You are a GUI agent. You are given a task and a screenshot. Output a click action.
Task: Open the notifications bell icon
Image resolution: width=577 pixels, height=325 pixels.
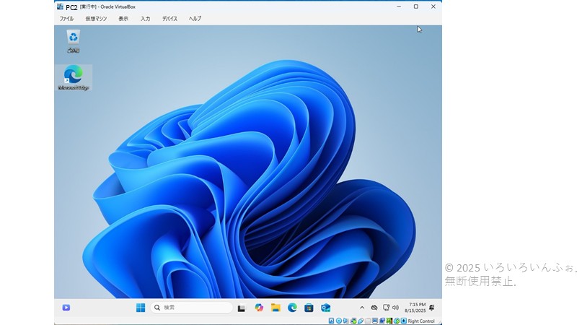(431, 308)
